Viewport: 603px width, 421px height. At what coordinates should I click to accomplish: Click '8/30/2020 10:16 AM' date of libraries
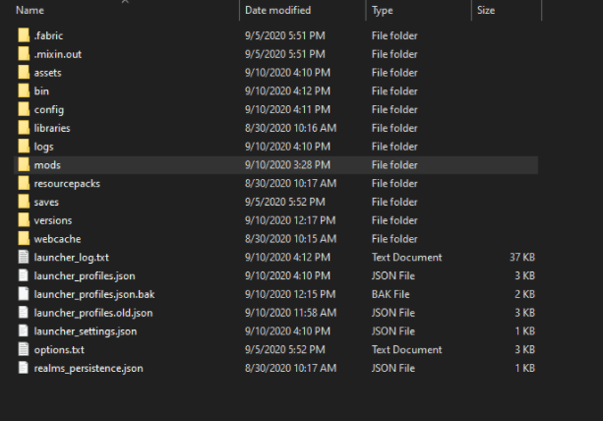[291, 128]
